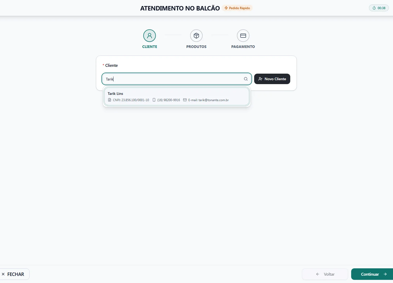Open the Produtos step box icon
Screen dimensions: 393x283
click(x=196, y=36)
